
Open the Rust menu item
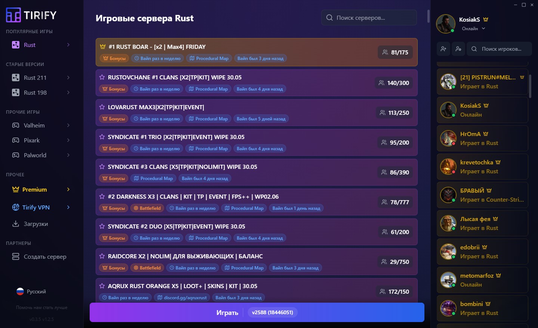point(41,45)
